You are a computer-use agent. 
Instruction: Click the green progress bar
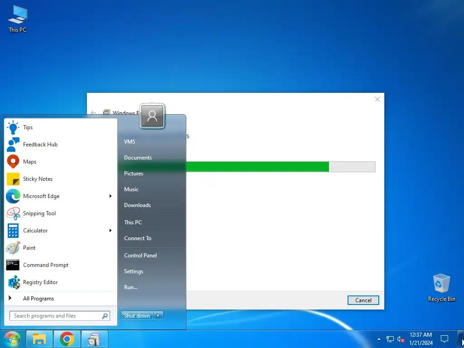[x=257, y=167]
